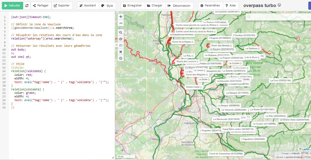Click the manual bounding box selection icon
The height and width of the screenshot is (160, 311).
tap(121, 45)
